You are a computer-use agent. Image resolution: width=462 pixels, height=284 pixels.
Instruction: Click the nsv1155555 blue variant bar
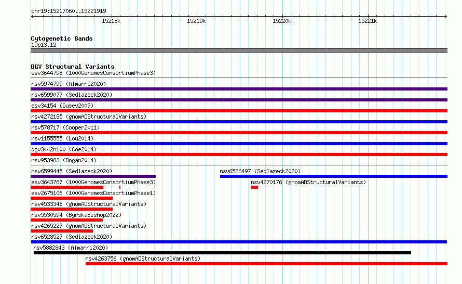[x=239, y=144]
